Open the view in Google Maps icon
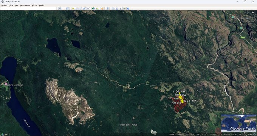Image resolution: width=257 pixels, height=136 pixels. [124, 8]
